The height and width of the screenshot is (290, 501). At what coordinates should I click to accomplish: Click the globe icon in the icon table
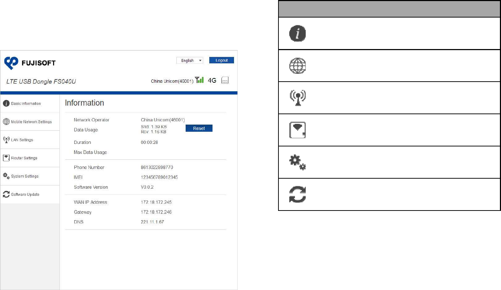tap(297, 66)
